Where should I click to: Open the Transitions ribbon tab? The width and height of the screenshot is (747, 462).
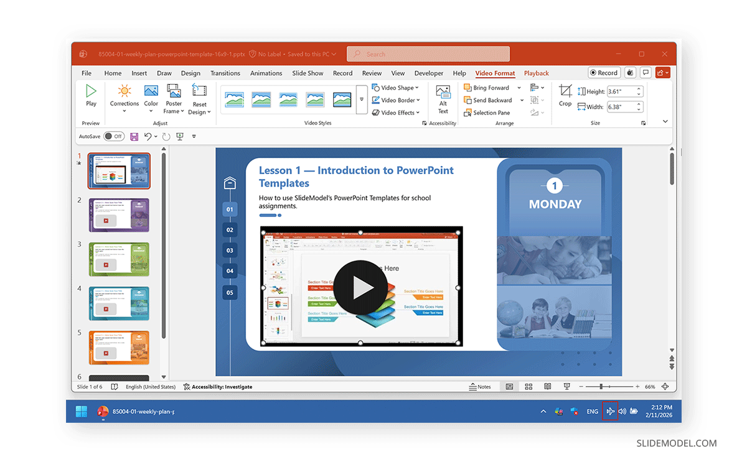[x=225, y=73]
